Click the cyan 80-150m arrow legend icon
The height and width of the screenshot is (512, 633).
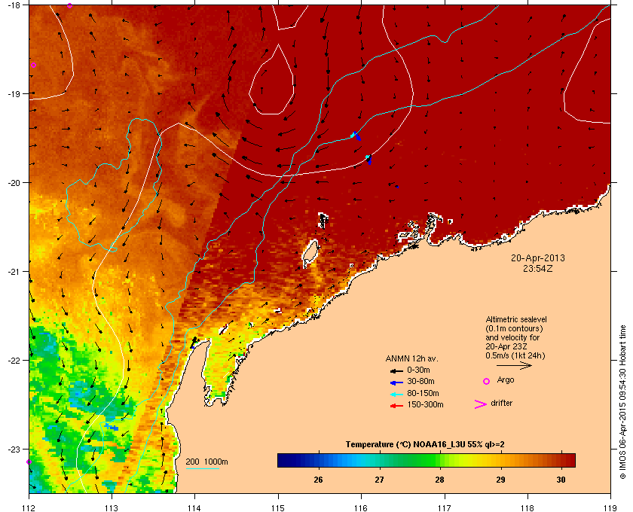(x=396, y=395)
